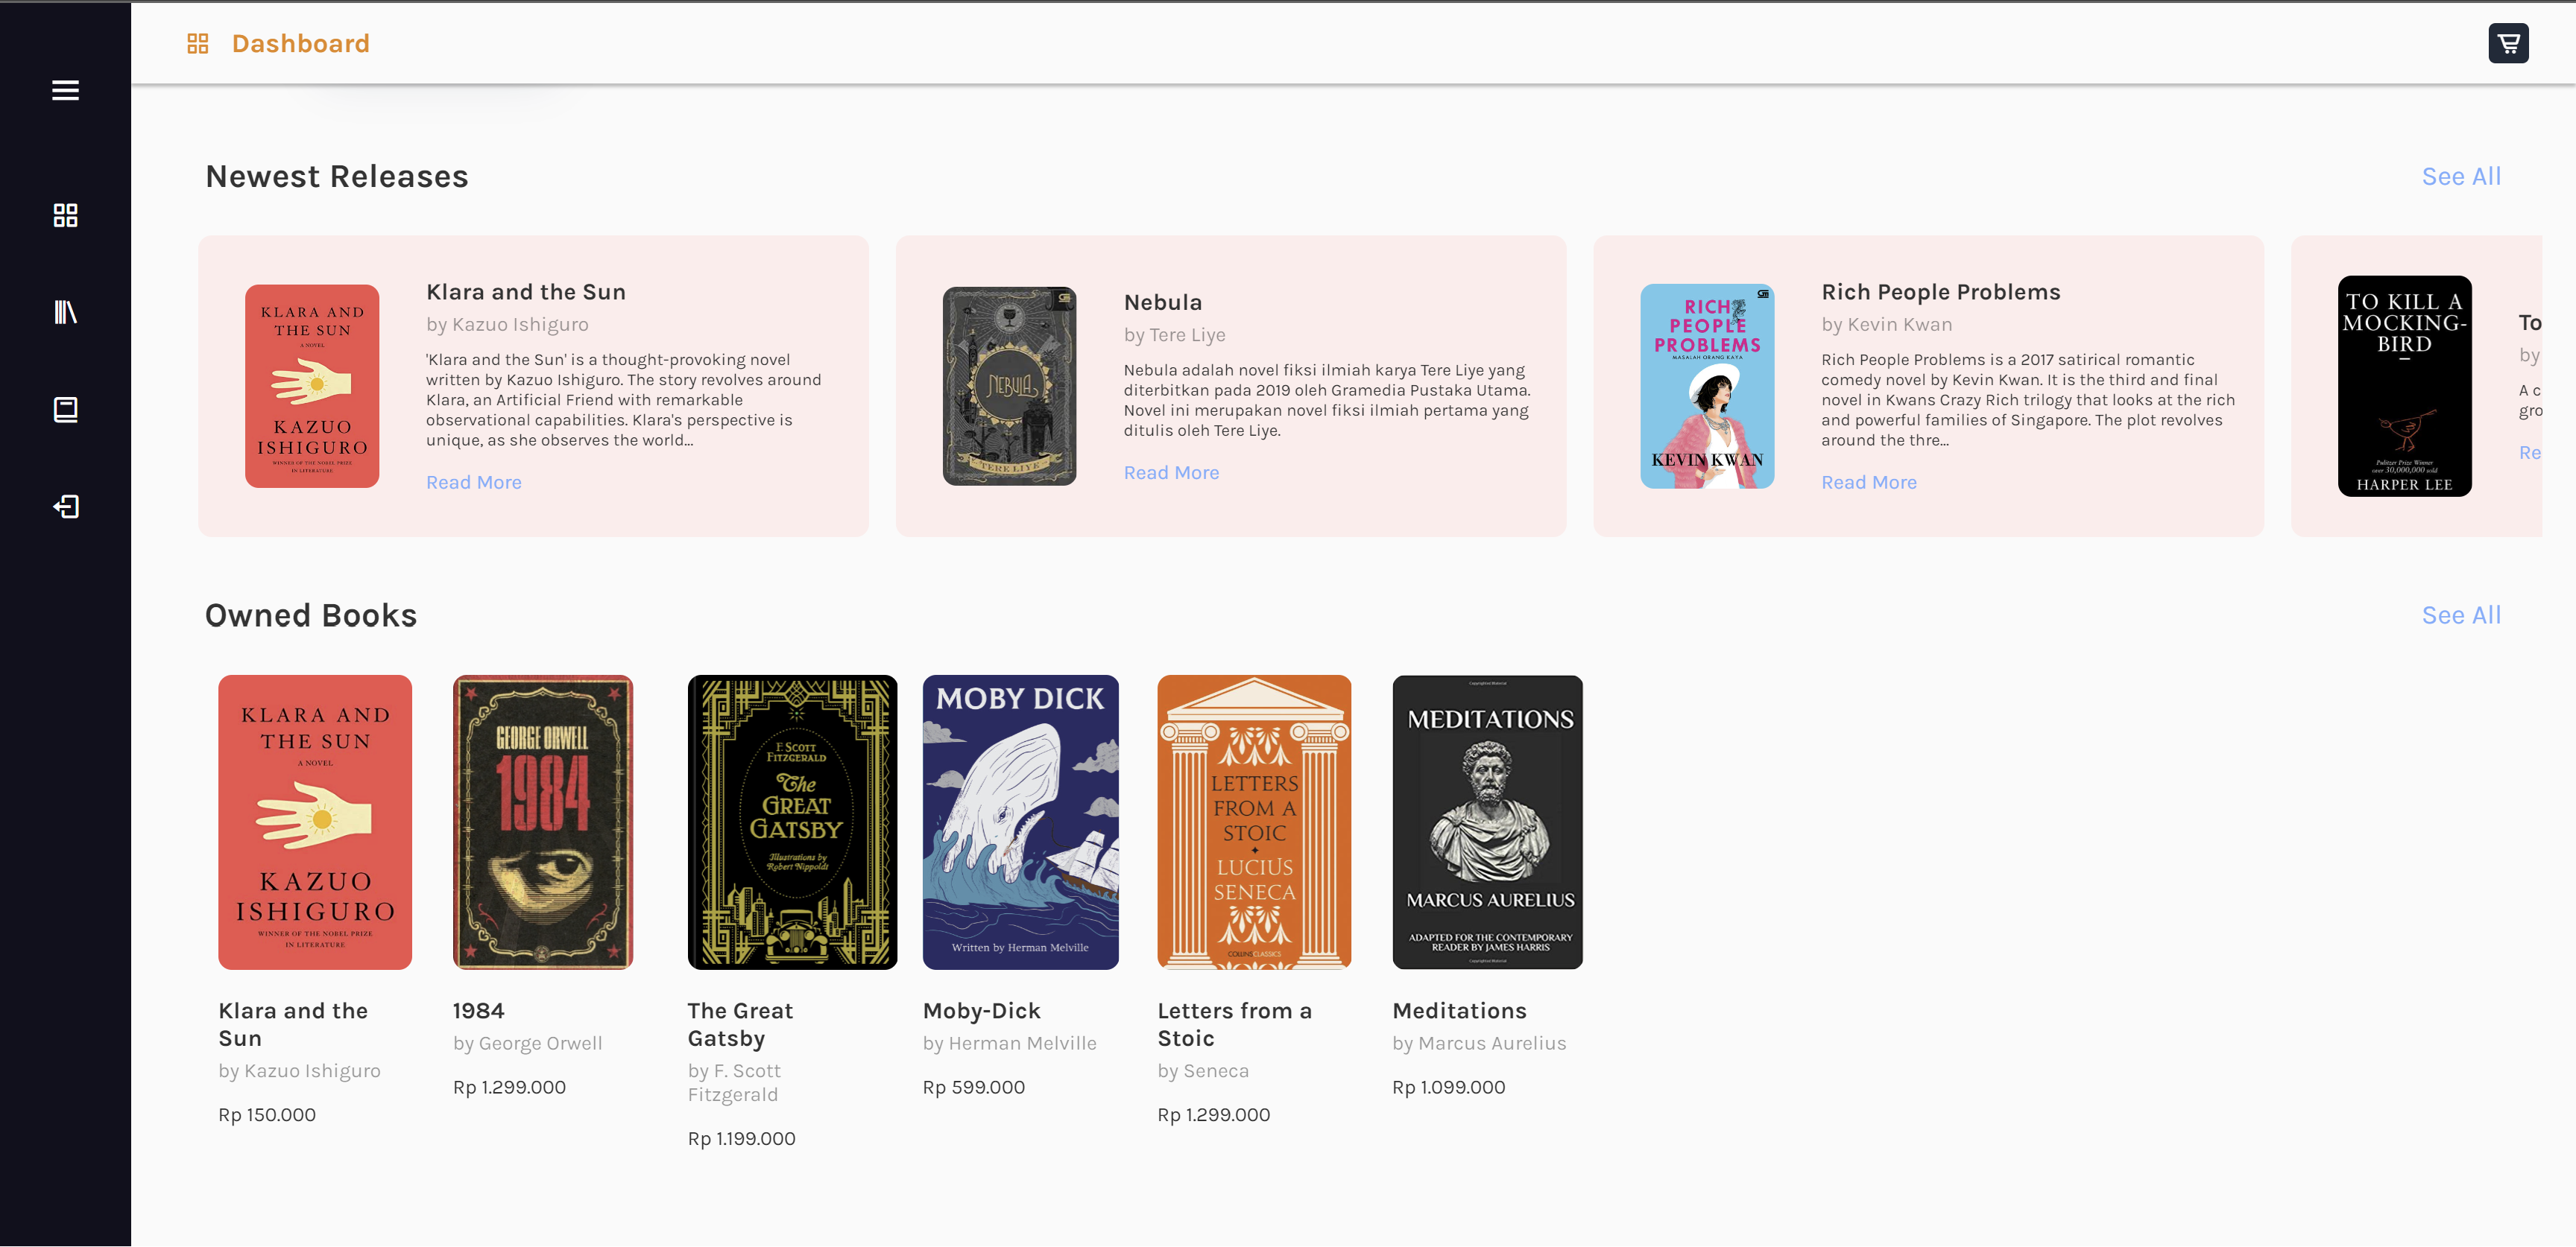
Task: Click 'by Herman Melville' text
Action: pyautogui.click(x=1009, y=1043)
